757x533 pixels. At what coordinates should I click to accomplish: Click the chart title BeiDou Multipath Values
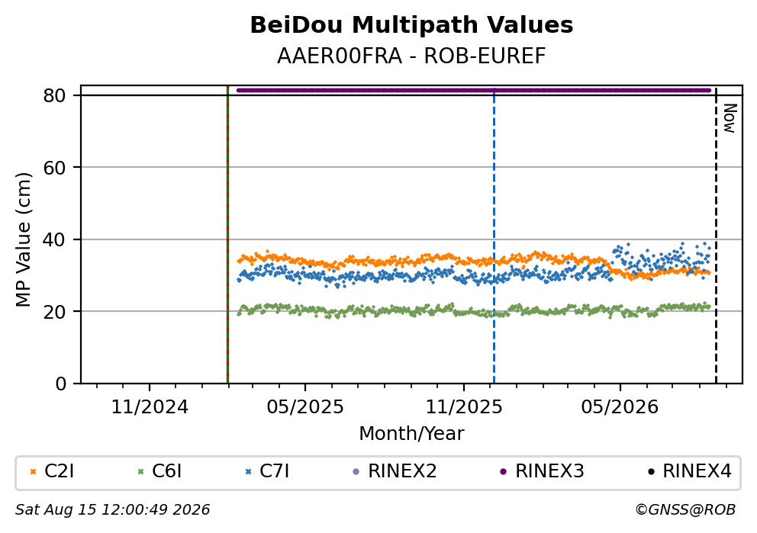pos(411,25)
